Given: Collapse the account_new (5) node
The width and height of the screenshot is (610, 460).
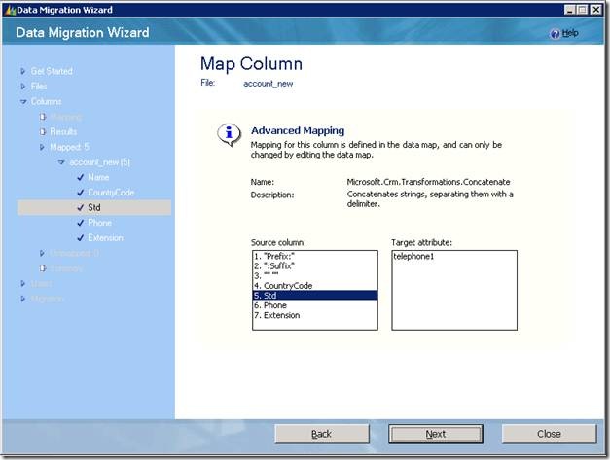Looking at the screenshot, I should point(61,162).
